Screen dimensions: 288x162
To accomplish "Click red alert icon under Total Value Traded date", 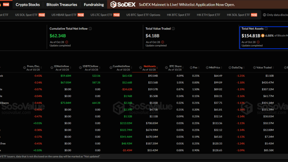I will pos(163,42).
